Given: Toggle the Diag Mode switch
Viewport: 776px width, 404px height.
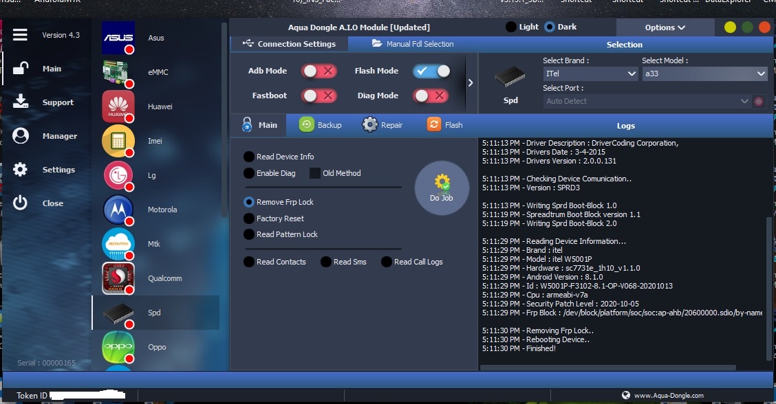Looking at the screenshot, I should [x=431, y=96].
